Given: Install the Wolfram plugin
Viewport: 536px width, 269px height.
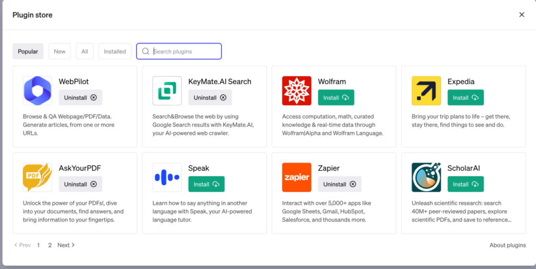Looking at the screenshot, I should click(336, 97).
